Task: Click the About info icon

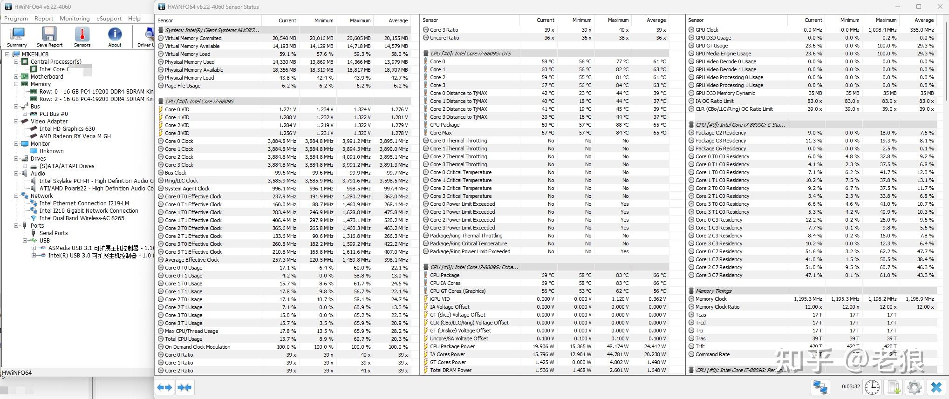Action: [x=115, y=37]
